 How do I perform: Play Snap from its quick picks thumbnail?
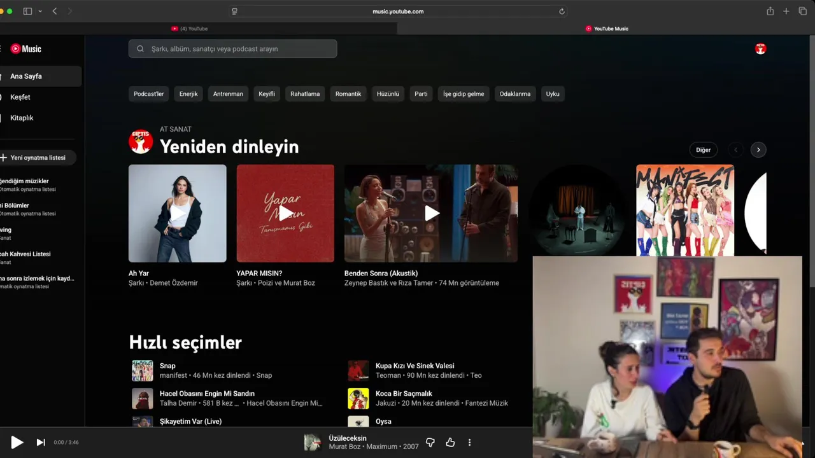click(143, 371)
